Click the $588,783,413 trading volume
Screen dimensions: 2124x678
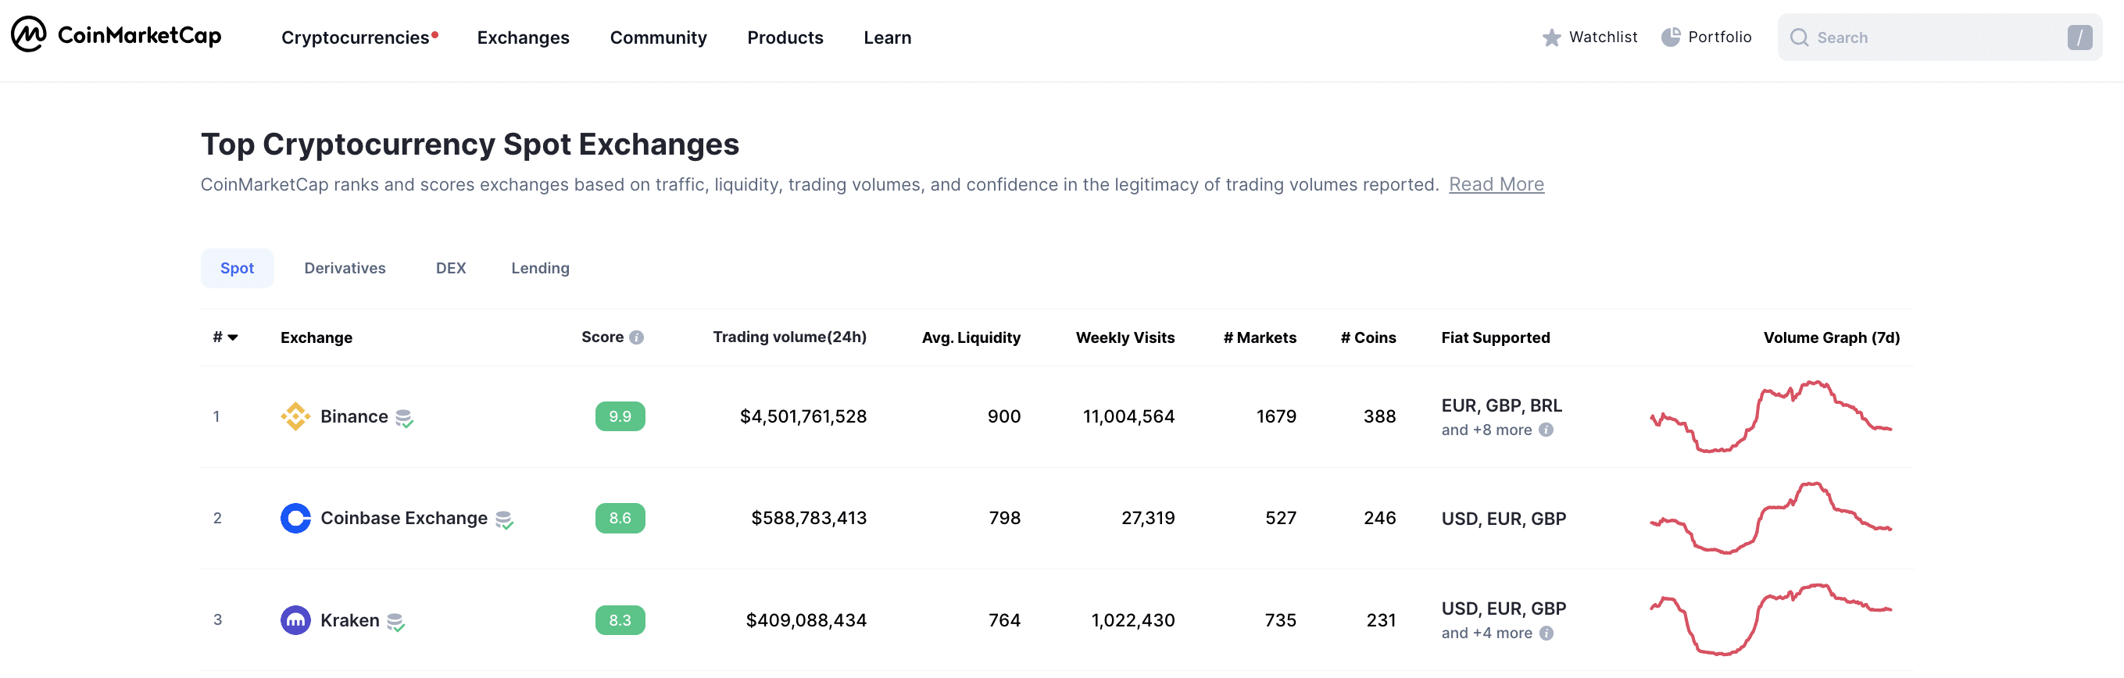809,518
